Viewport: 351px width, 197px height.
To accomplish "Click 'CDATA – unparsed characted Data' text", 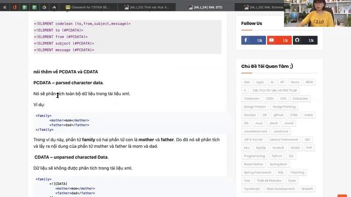I will (71, 157).
